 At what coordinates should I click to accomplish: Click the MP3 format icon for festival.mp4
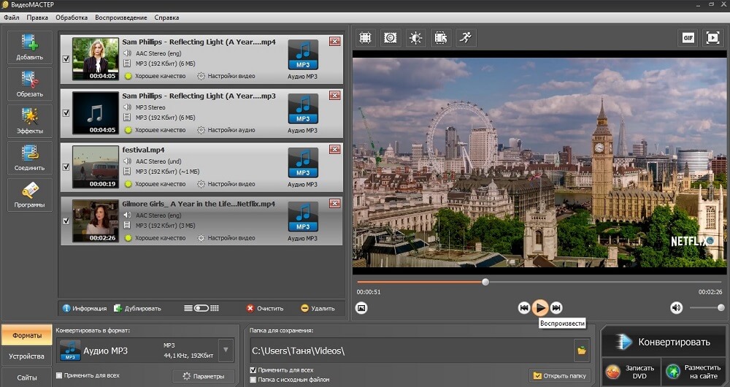303,163
